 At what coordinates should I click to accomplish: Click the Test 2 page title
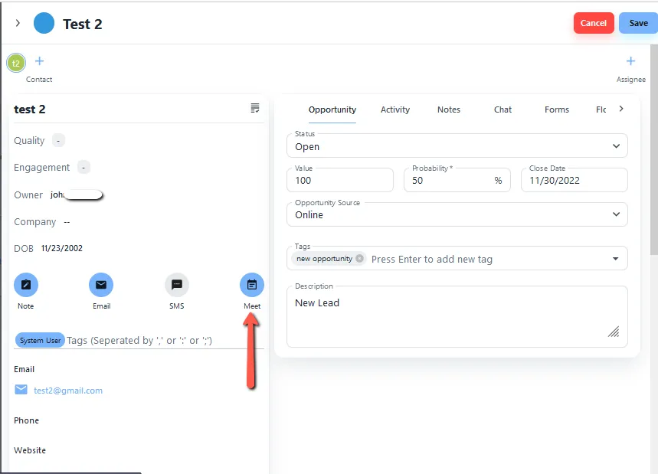[x=83, y=24]
